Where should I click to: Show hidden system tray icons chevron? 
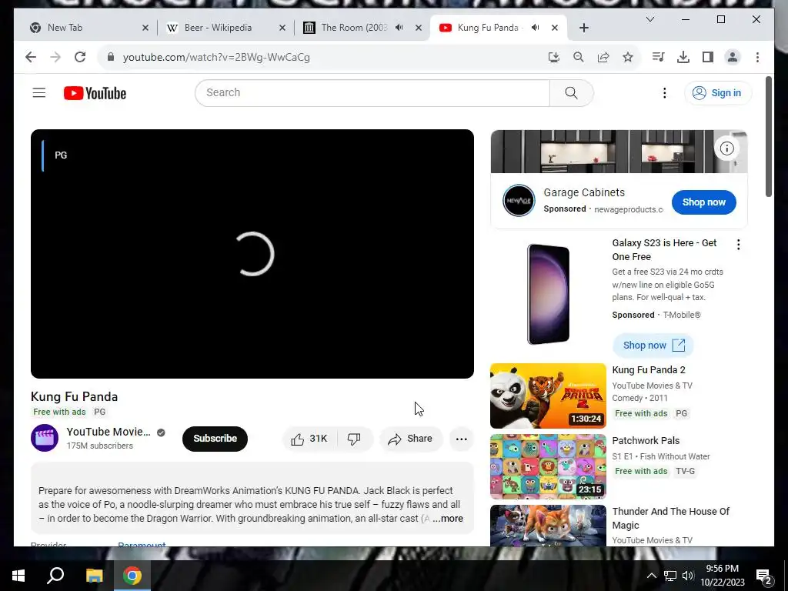pyautogui.click(x=651, y=576)
